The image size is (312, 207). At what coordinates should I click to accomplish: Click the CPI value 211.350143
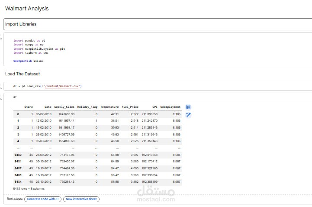[150, 141]
